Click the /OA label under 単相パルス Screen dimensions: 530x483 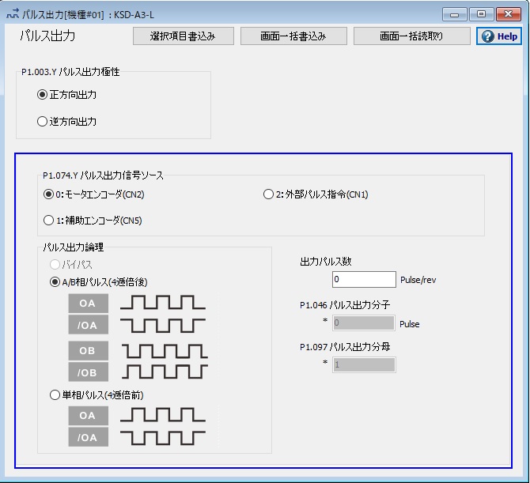click(88, 437)
